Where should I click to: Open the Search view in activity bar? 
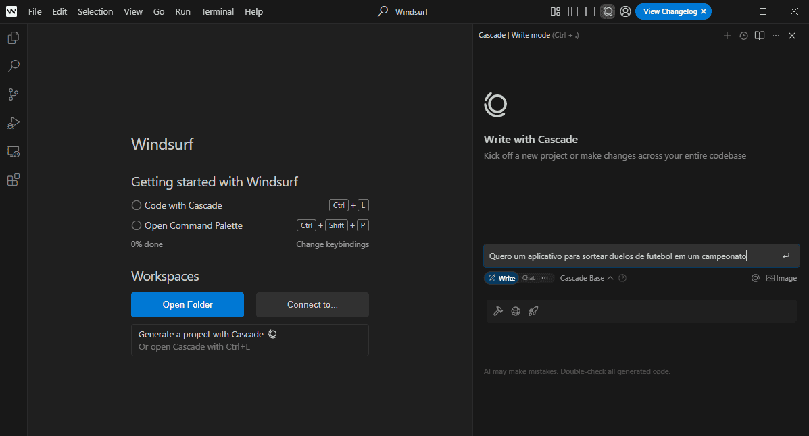[14, 66]
